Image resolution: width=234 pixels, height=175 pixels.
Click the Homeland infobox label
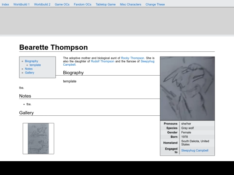point(170,143)
